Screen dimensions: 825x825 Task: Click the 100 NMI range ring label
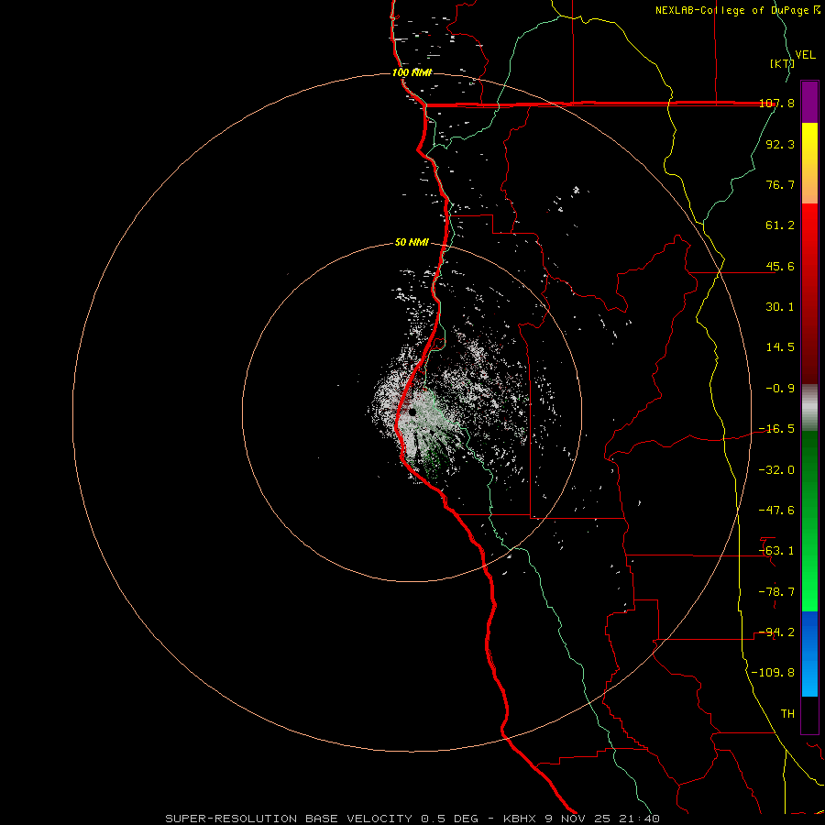[412, 72]
